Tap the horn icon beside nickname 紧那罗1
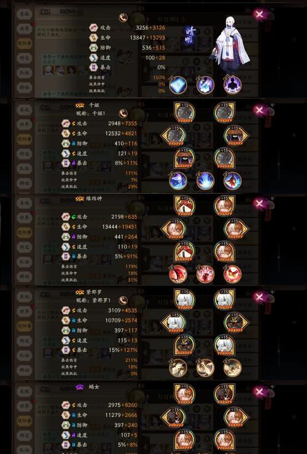The width and height of the screenshot is (307, 454). (x=123, y=300)
